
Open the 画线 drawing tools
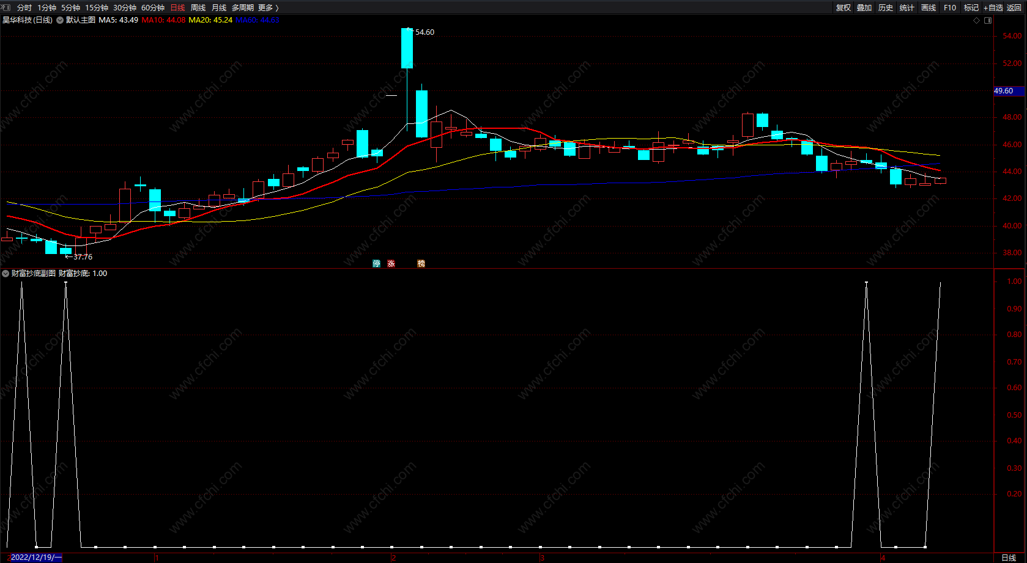click(929, 7)
